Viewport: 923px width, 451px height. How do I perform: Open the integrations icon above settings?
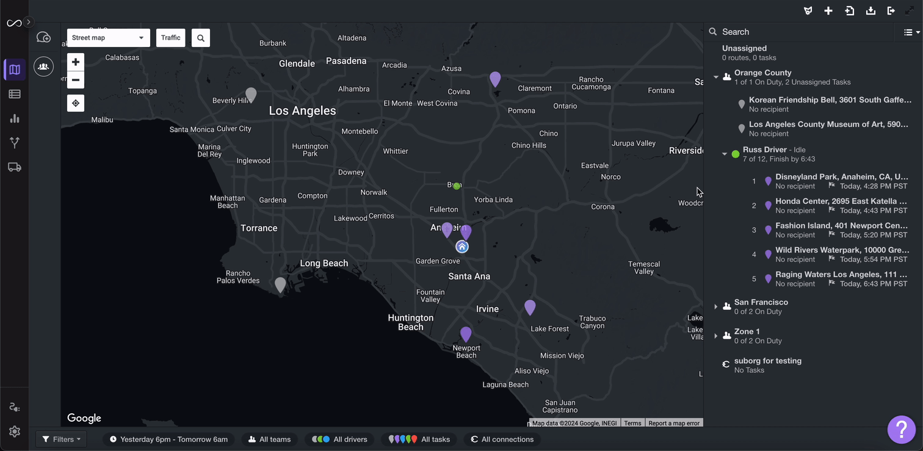15,407
